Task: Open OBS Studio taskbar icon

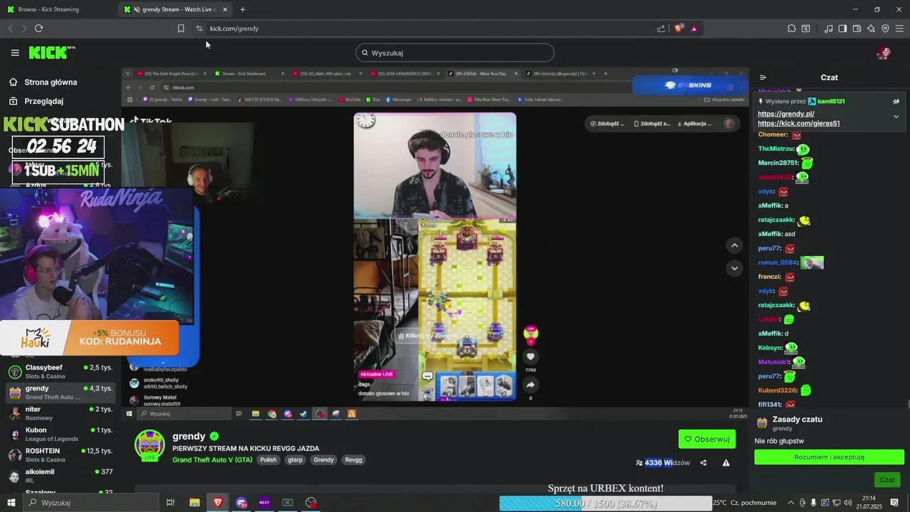Action: coord(311,503)
